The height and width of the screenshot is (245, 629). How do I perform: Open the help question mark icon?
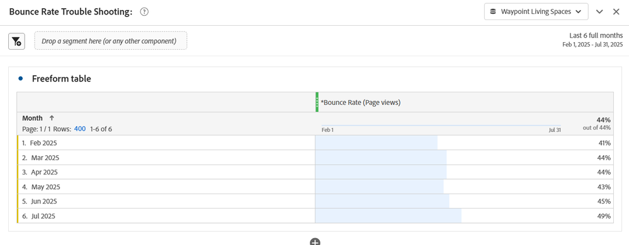pos(144,12)
